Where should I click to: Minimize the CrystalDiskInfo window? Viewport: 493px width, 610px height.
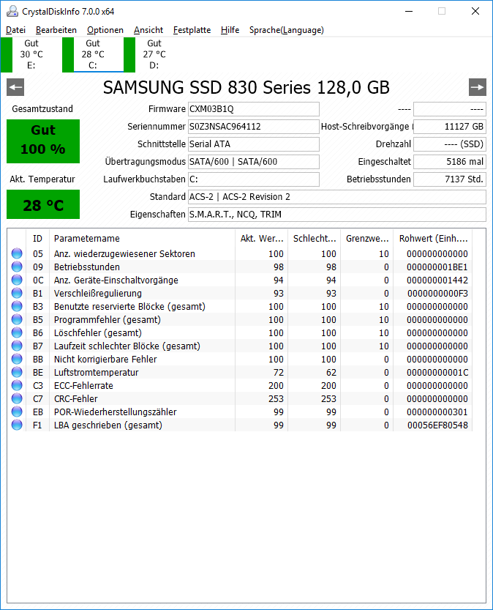(409, 11)
